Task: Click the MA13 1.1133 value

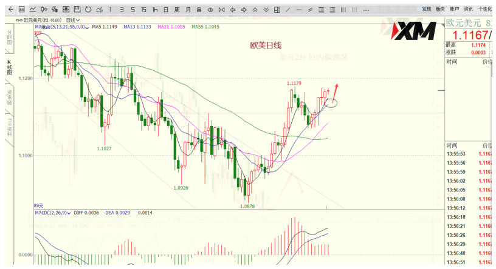Action: click(x=137, y=27)
